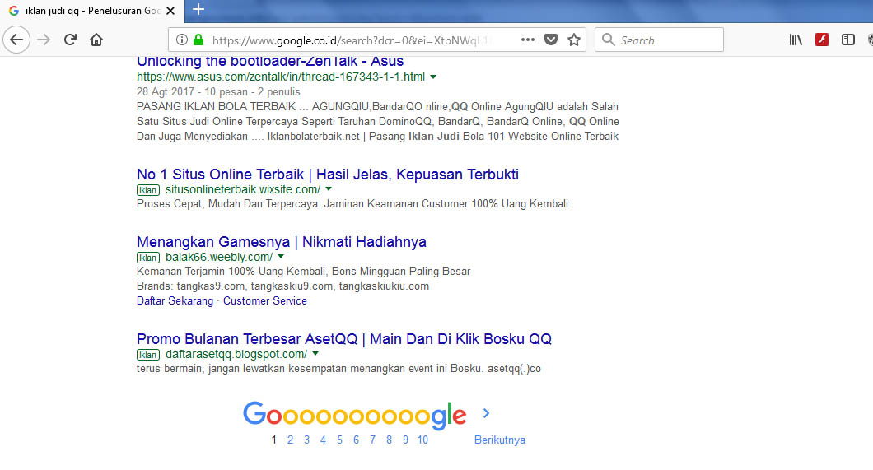Toggle the sidebar view
The image size is (873, 470).
848,40
